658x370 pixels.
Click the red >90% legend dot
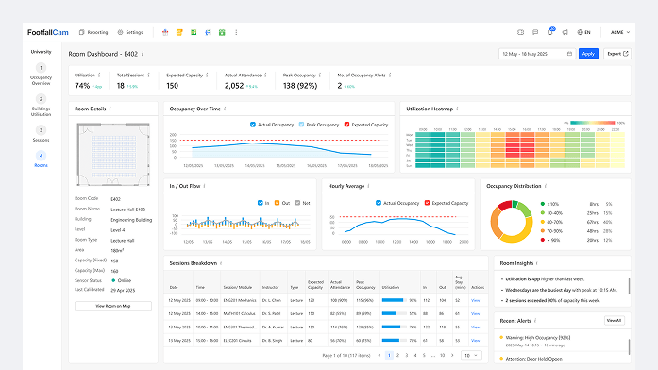(543, 240)
